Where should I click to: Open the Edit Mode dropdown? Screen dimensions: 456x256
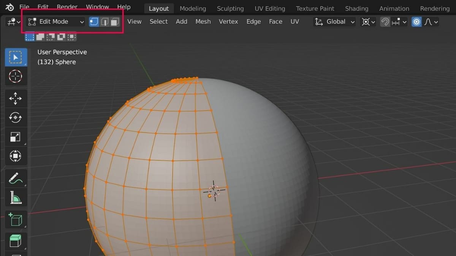pyautogui.click(x=56, y=22)
